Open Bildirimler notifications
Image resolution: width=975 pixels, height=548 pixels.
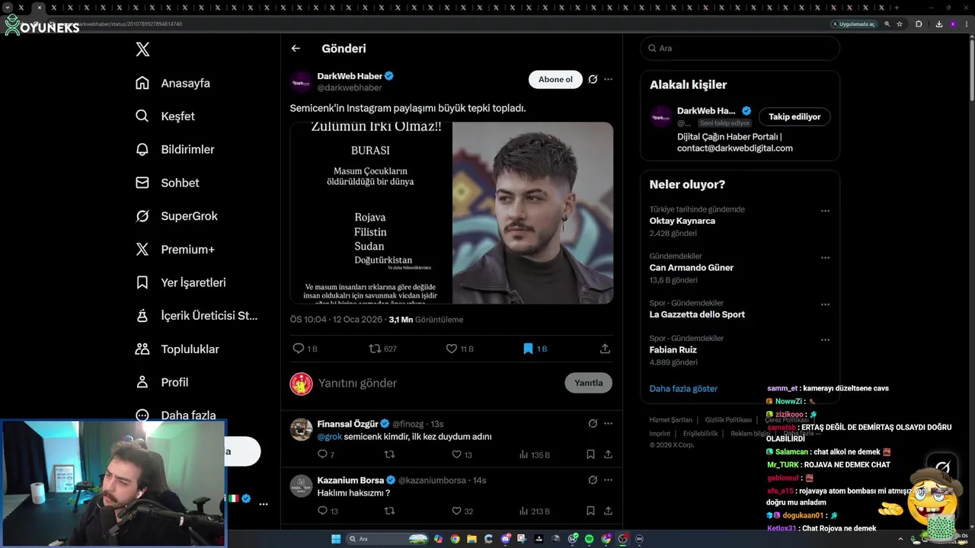[x=174, y=149]
